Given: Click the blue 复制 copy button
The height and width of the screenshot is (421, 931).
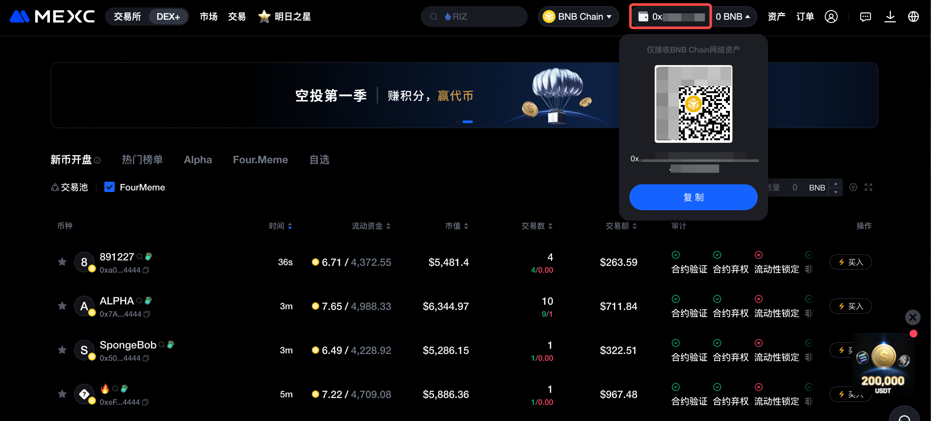Looking at the screenshot, I should point(693,197).
